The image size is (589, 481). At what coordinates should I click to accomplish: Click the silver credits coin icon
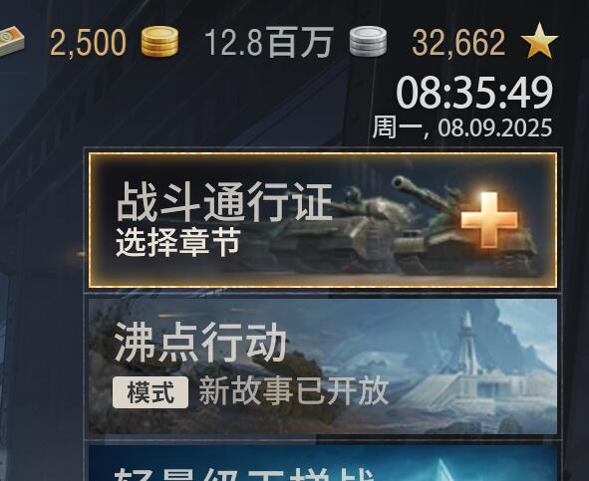[x=368, y=41]
